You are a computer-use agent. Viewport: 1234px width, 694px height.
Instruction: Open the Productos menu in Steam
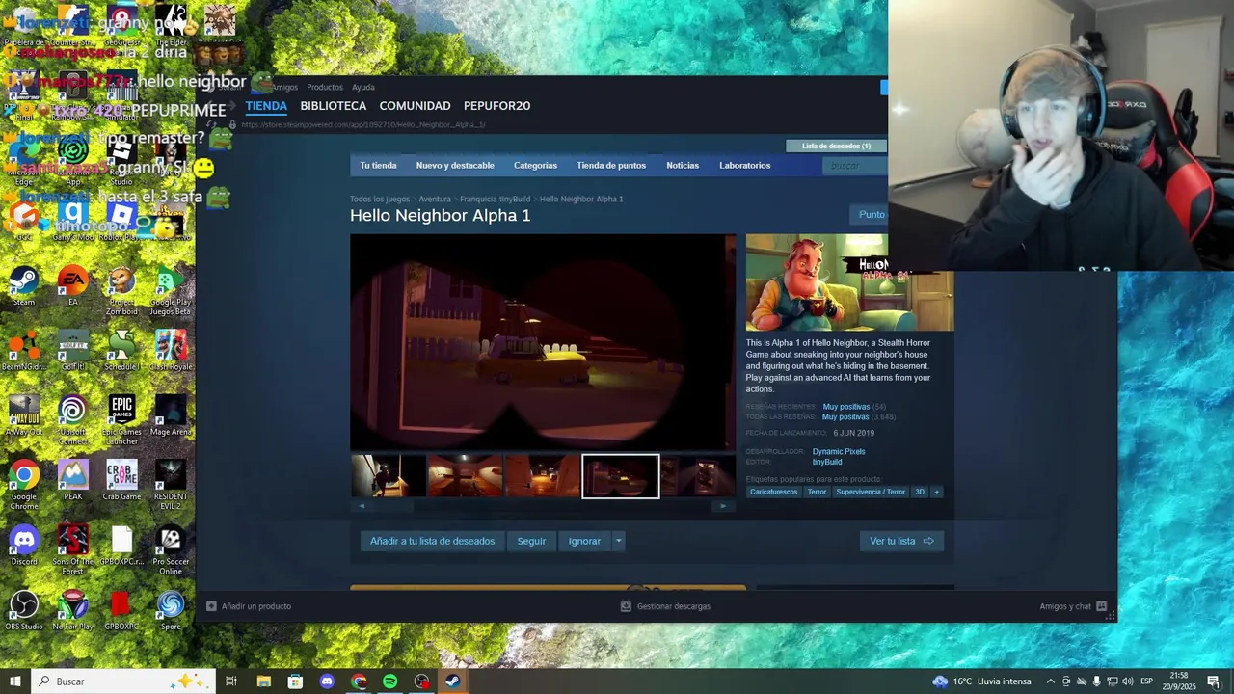(325, 87)
